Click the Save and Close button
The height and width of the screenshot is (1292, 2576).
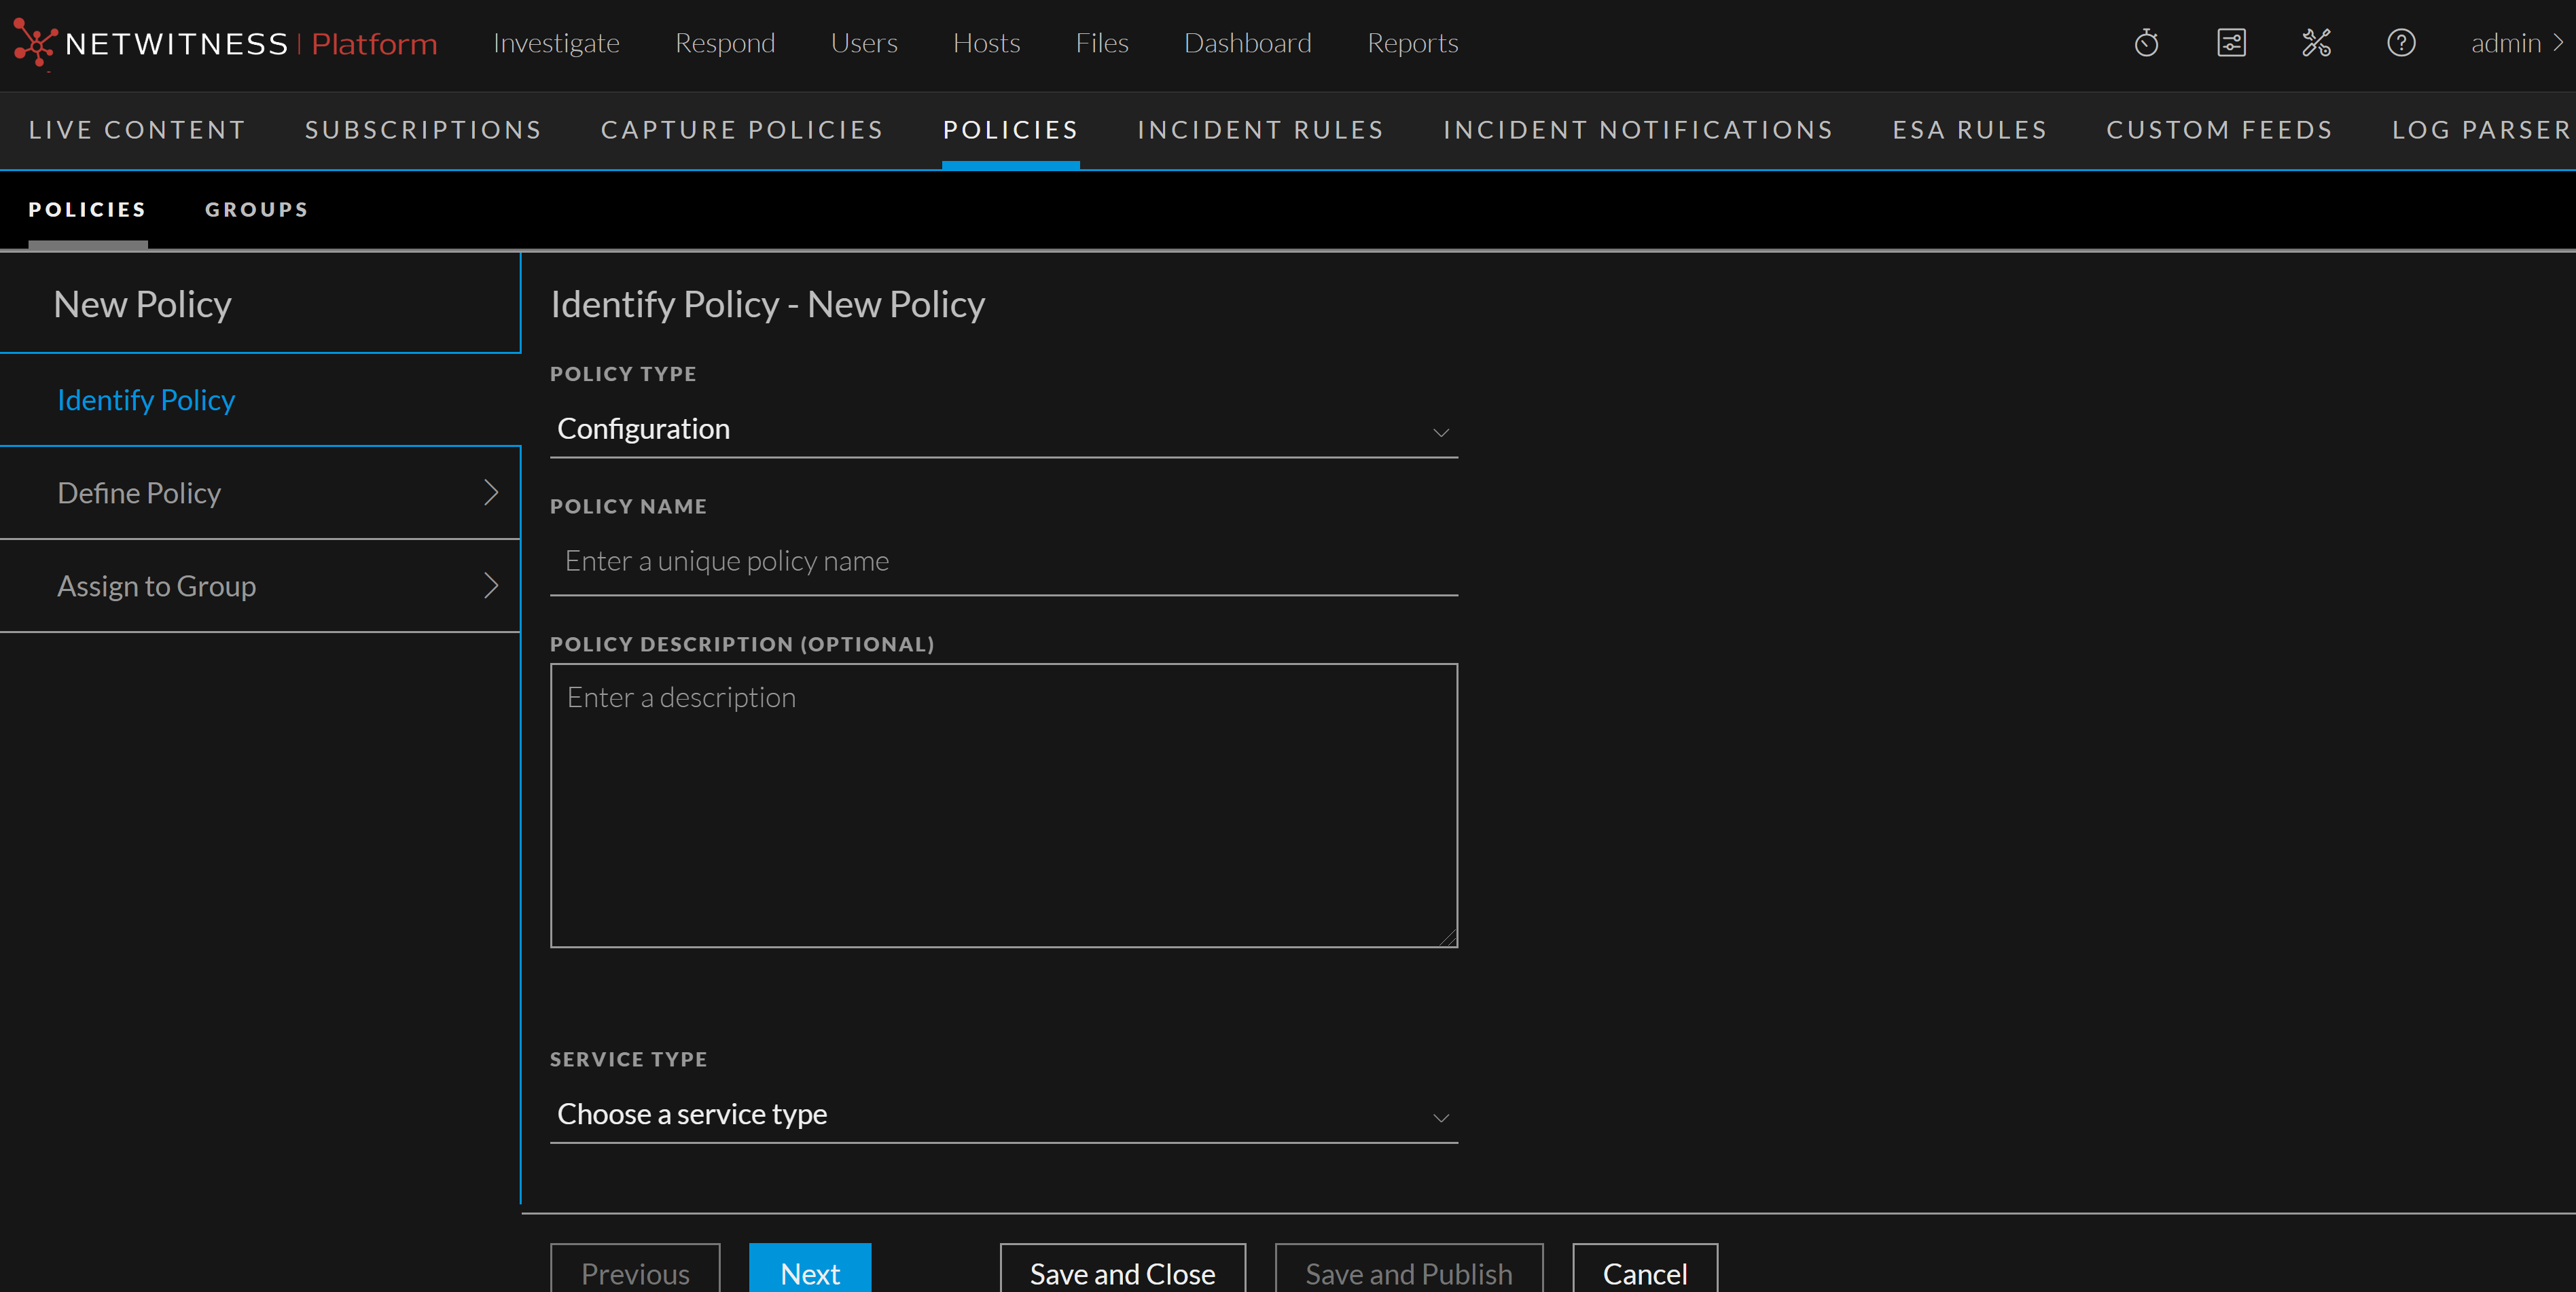pyautogui.click(x=1122, y=1272)
